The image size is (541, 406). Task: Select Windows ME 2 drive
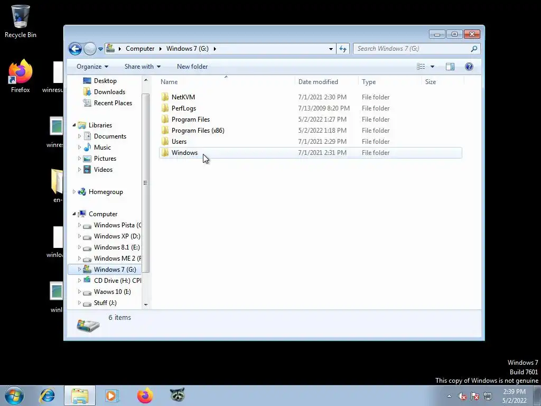coord(118,258)
